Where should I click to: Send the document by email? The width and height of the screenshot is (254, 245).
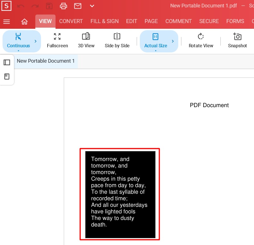click(x=77, y=6)
